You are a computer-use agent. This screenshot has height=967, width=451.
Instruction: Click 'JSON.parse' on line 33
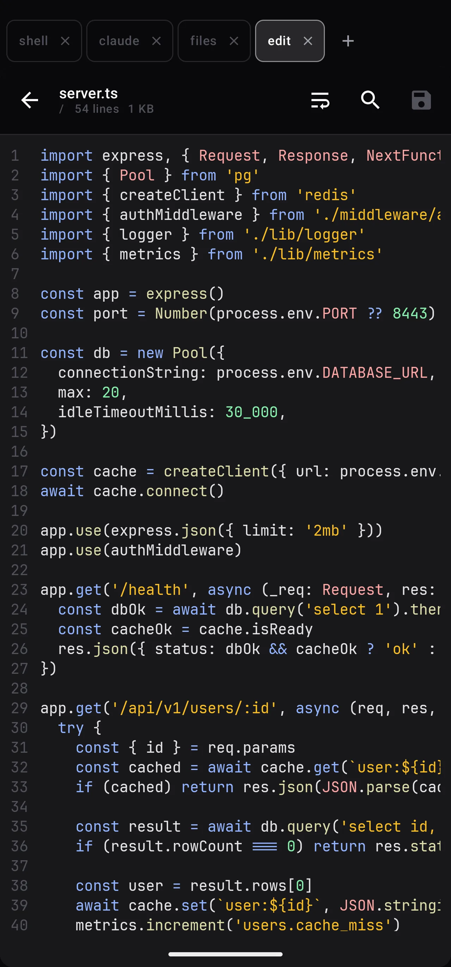[366, 787]
